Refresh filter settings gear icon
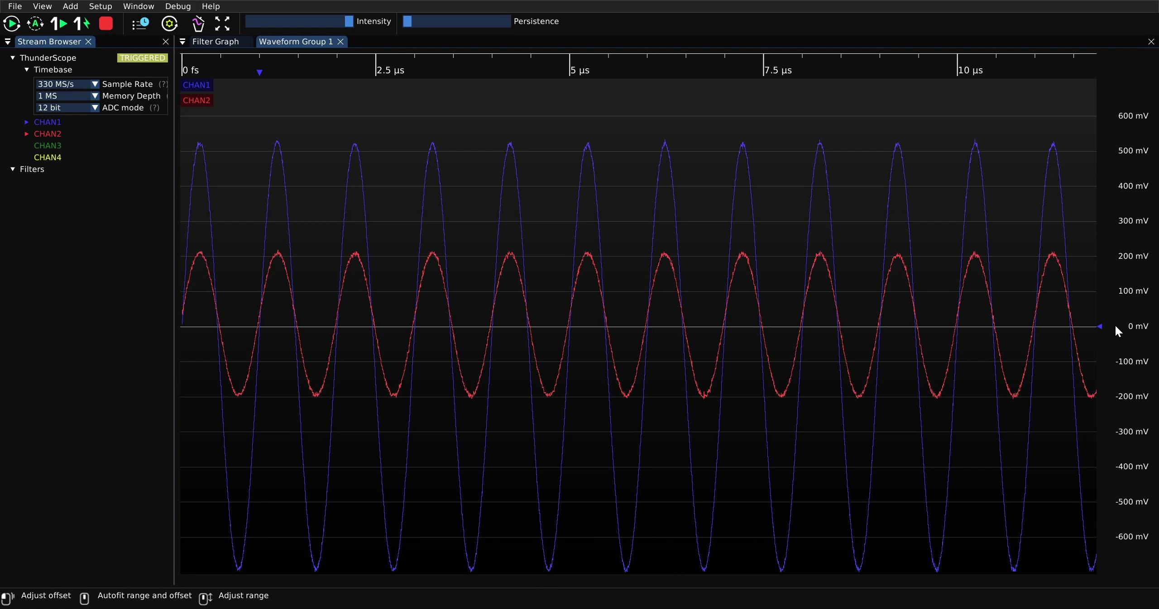 (x=170, y=24)
